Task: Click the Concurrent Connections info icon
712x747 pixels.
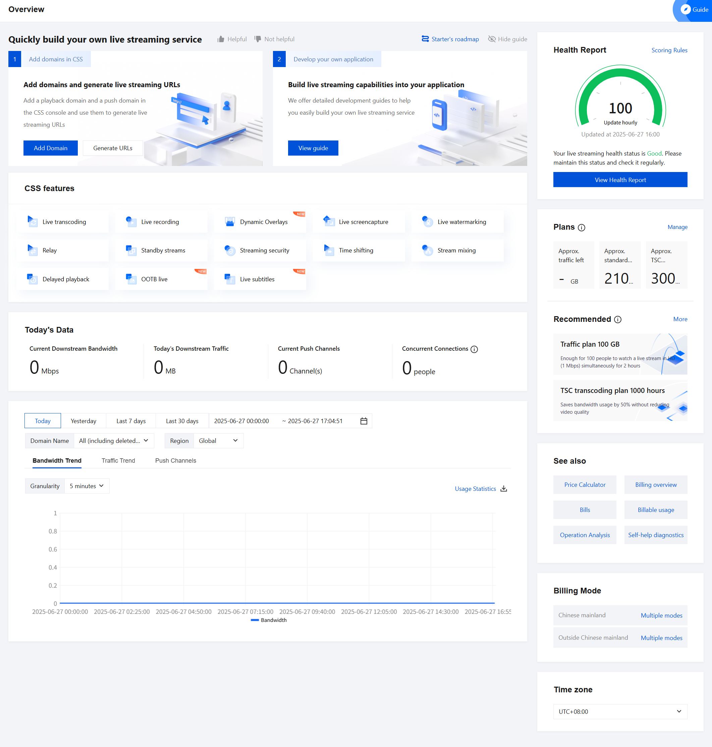Action: pyautogui.click(x=474, y=349)
